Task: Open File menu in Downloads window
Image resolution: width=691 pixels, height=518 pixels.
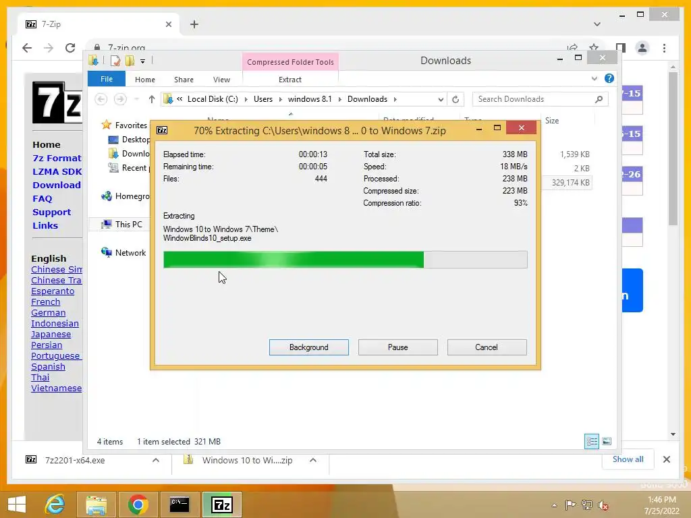Action: pos(106,79)
